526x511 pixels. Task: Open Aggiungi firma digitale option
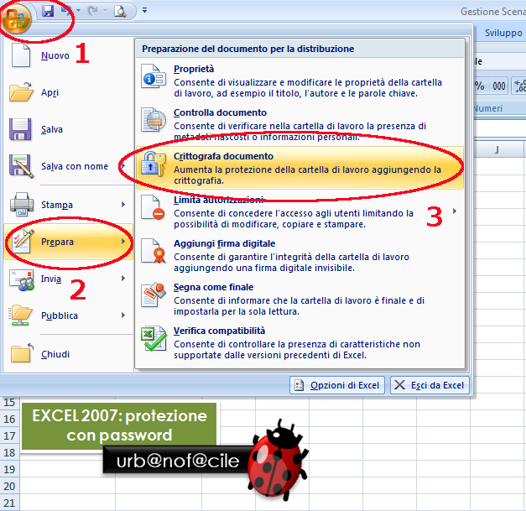click(299, 255)
